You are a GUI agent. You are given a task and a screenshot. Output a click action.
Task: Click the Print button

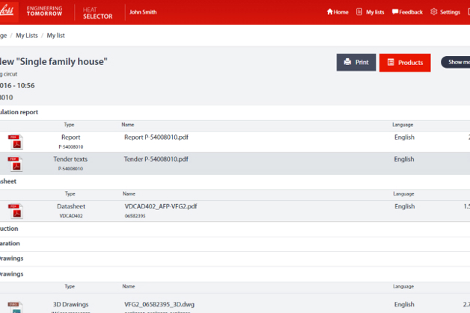[356, 63]
